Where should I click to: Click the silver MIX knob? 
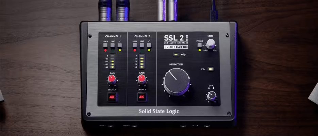click(211, 44)
